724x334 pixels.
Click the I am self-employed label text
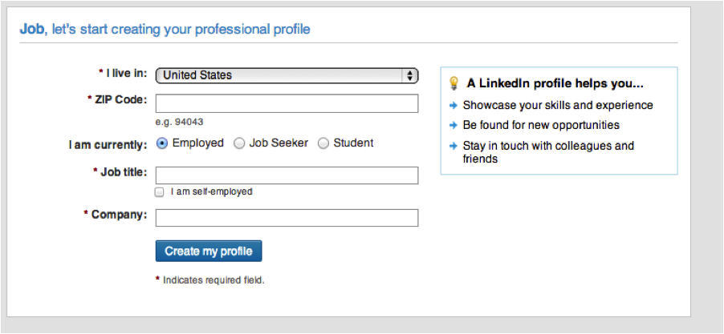211,191
